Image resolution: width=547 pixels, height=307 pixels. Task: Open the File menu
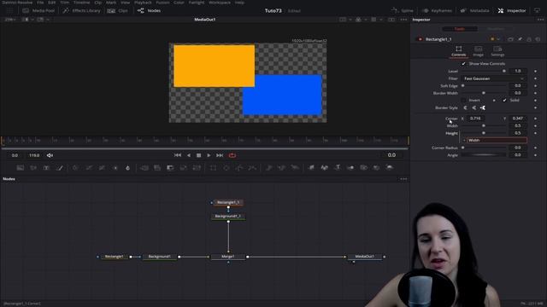click(x=40, y=3)
